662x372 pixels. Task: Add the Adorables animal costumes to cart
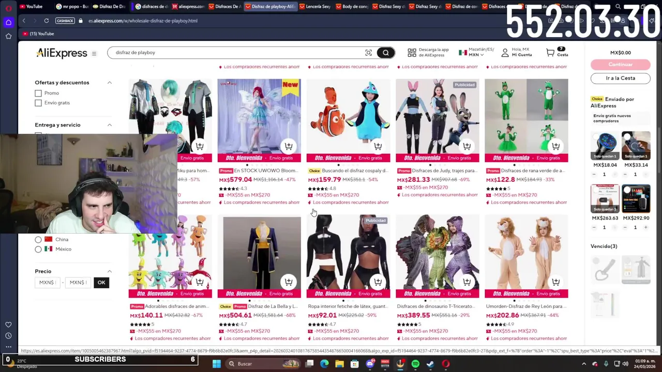[x=200, y=282]
